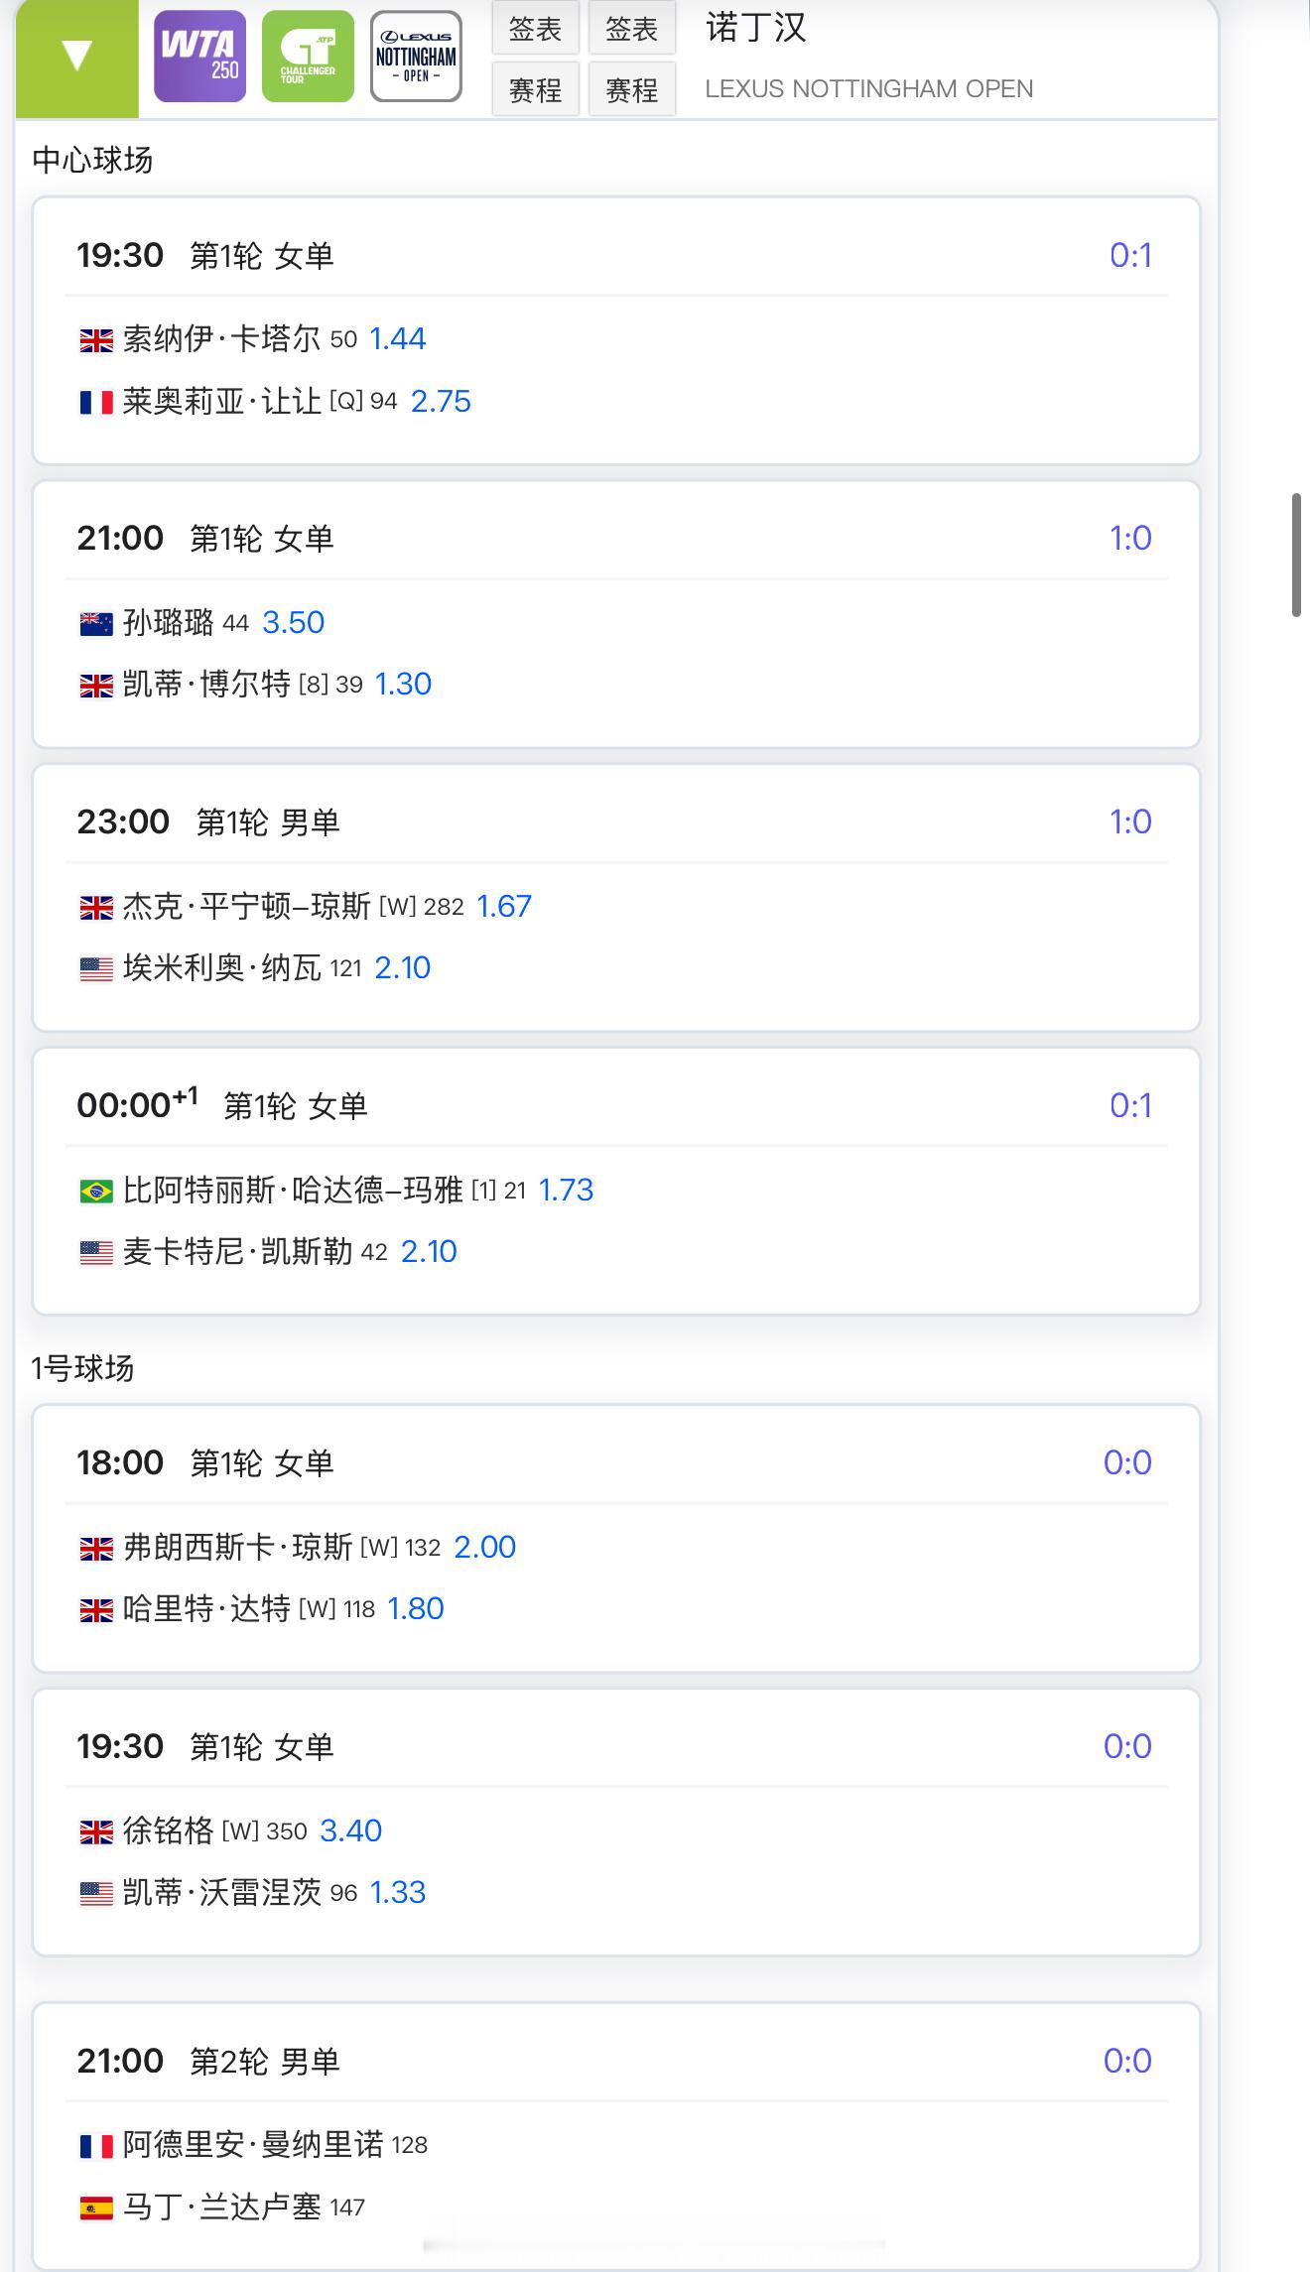Click the New Zealand flag beside 孙璐璐
The width and height of the screenshot is (1310, 2272).
(96, 623)
